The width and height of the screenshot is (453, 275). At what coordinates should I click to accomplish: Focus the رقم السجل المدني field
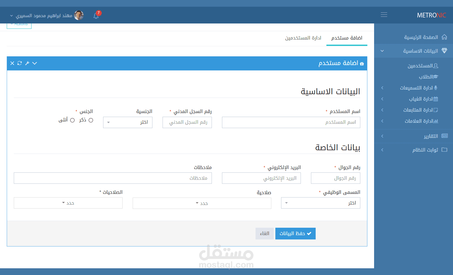187,122
